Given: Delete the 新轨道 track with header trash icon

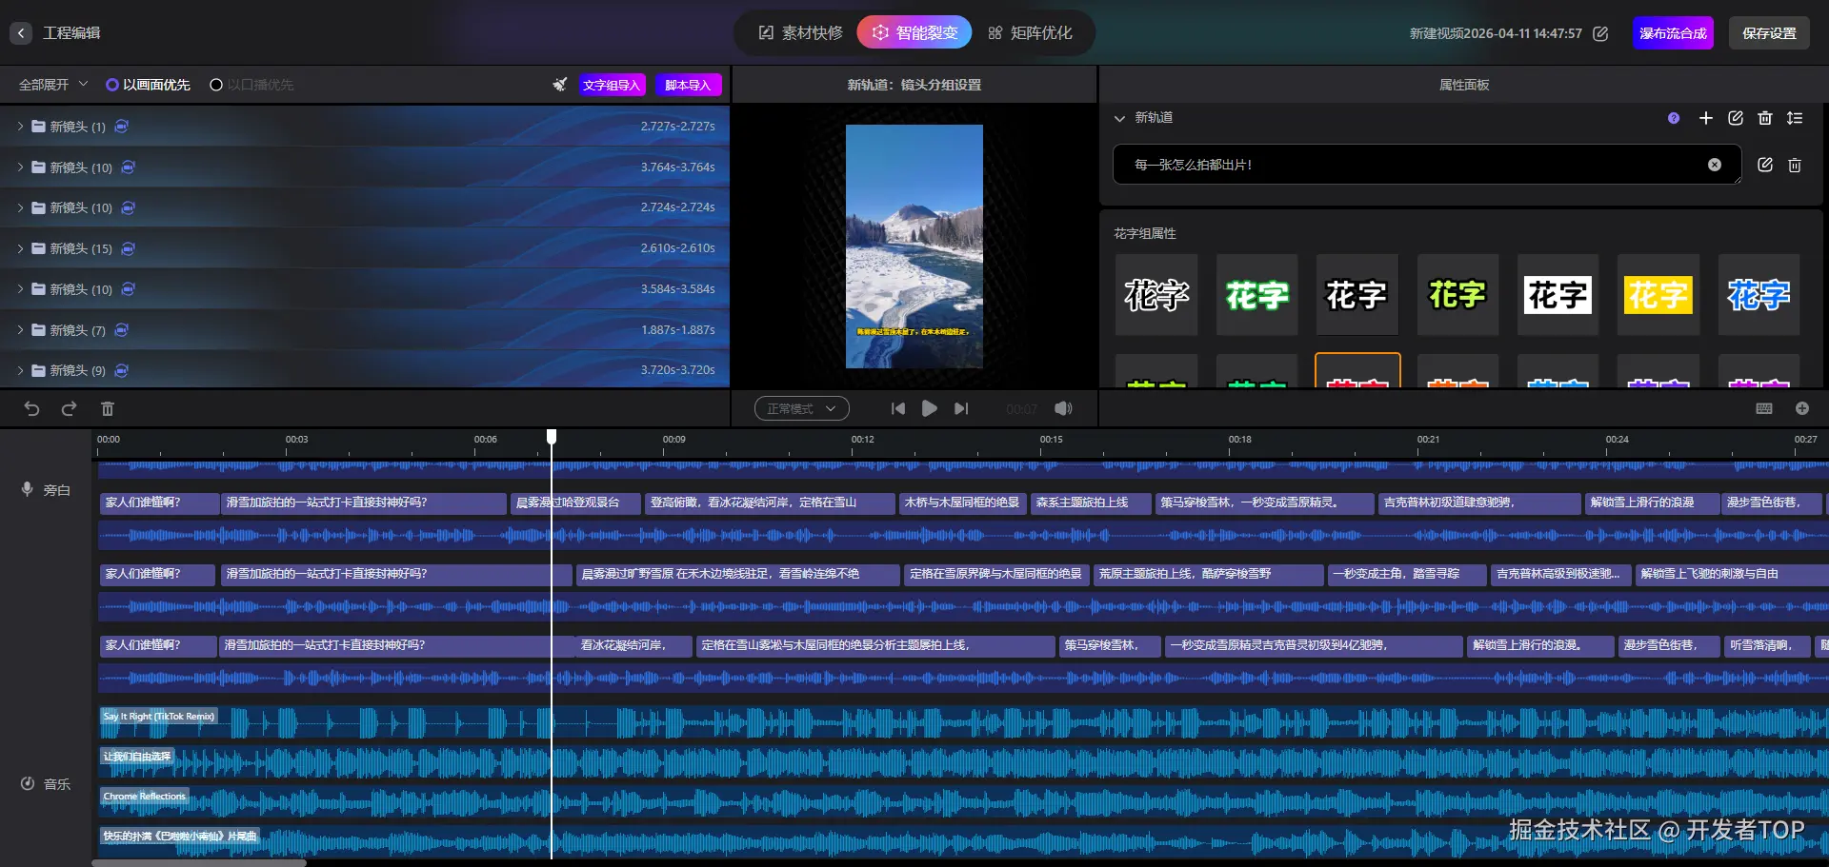Looking at the screenshot, I should coord(1765,118).
